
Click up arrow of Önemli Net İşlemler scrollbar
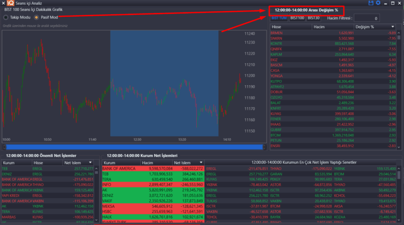point(96,169)
